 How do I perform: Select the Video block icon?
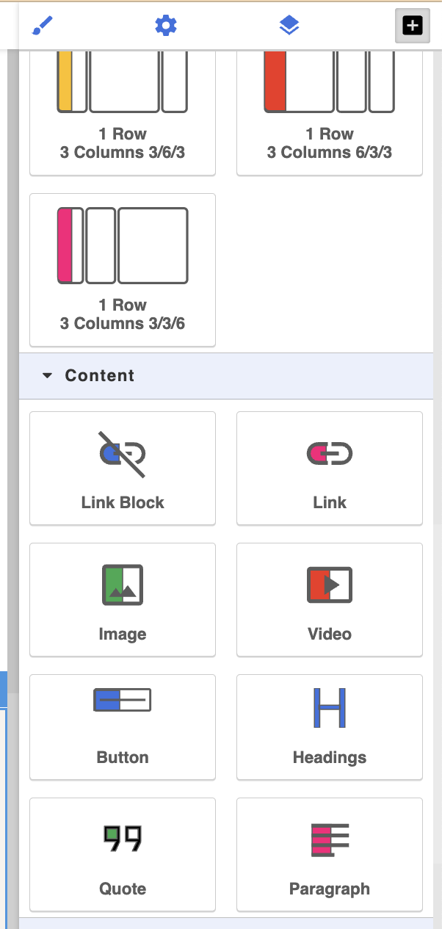(x=330, y=585)
